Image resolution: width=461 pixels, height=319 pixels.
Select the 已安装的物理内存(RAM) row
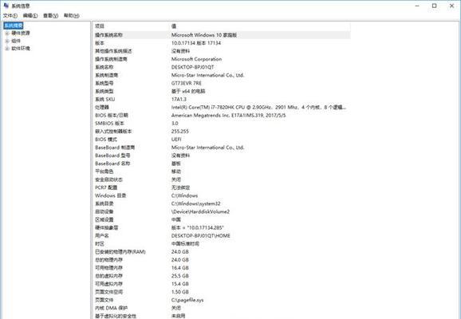click(x=222, y=252)
